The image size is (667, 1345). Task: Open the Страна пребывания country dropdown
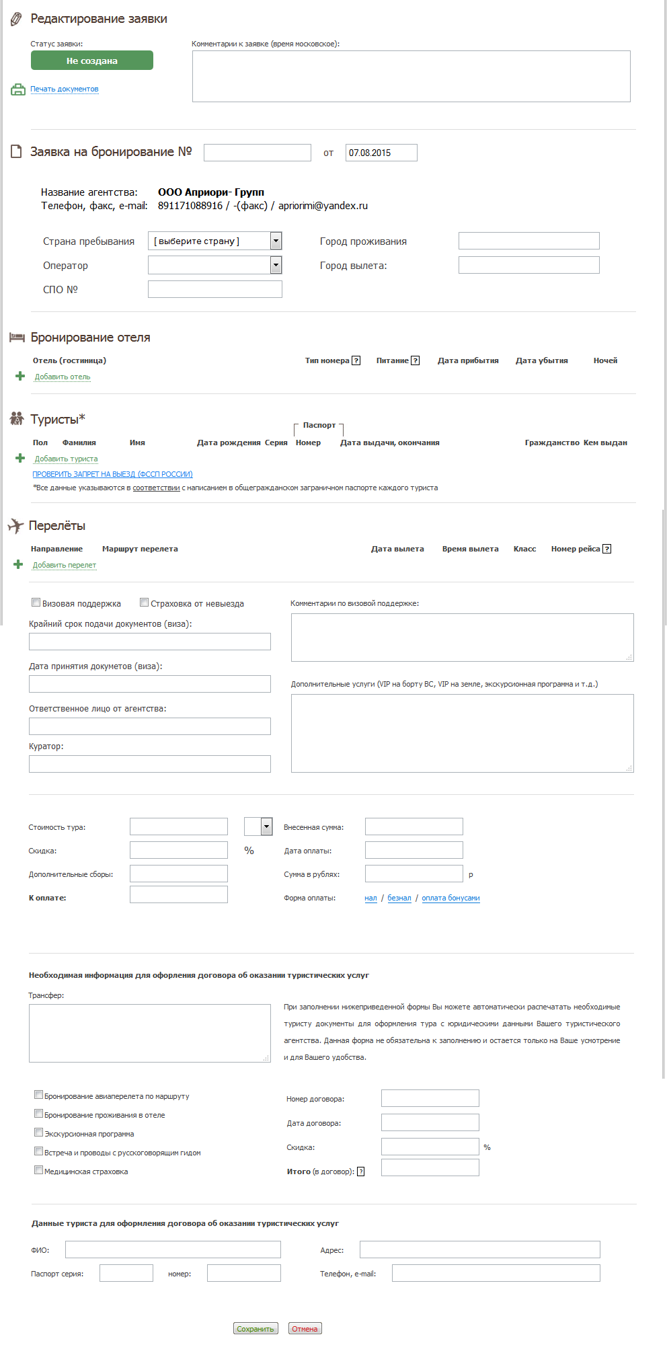276,241
